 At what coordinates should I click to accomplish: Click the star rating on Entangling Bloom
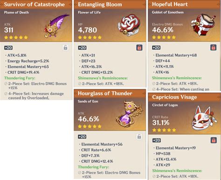pos(90,37)
